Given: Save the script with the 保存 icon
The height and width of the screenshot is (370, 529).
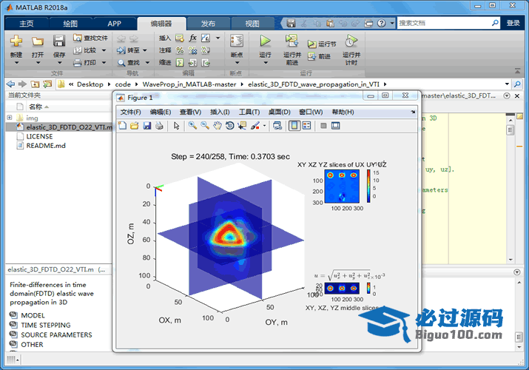Looking at the screenshot, I should tap(59, 41).
